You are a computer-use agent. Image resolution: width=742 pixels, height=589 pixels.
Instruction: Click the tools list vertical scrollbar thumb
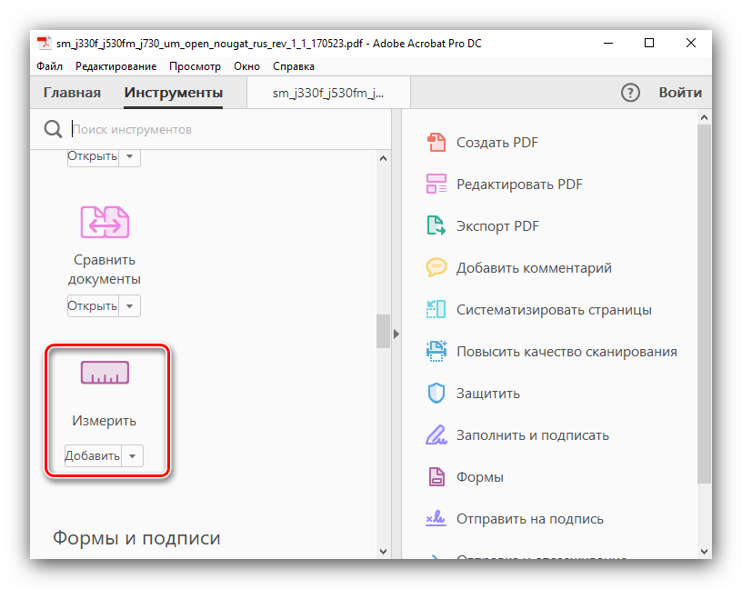click(383, 331)
